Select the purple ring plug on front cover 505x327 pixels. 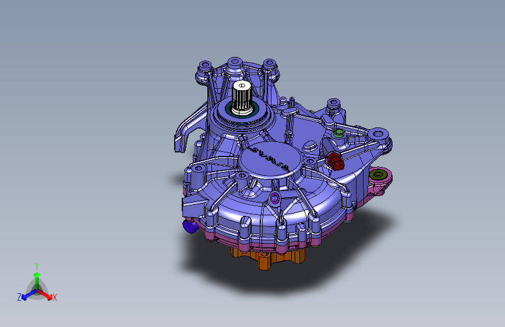pos(275,198)
